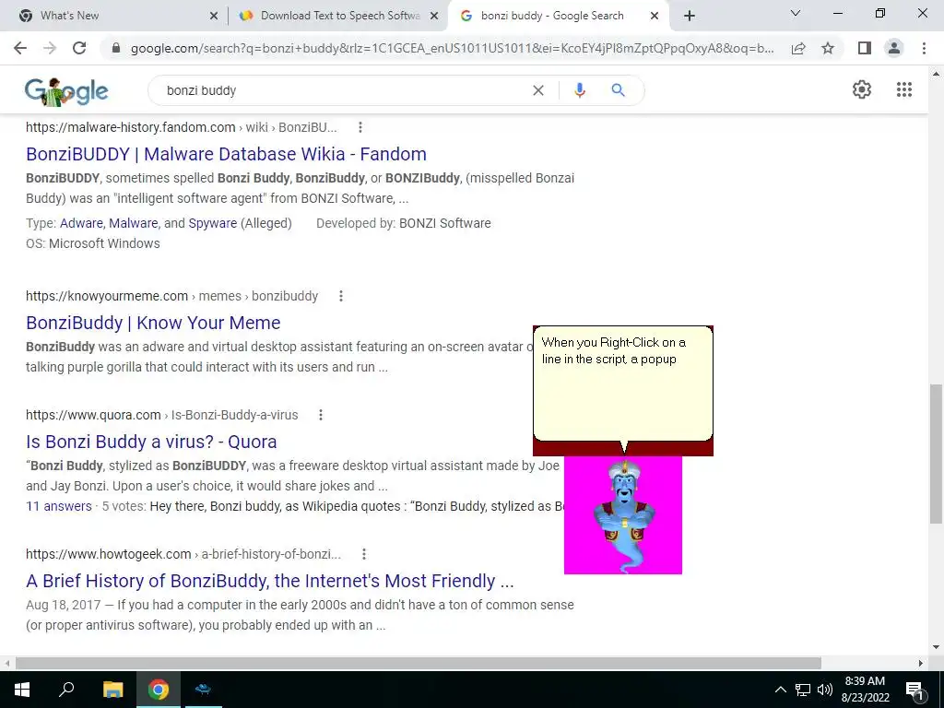Open Windows taskbar search
944x708 pixels.
click(x=66, y=689)
